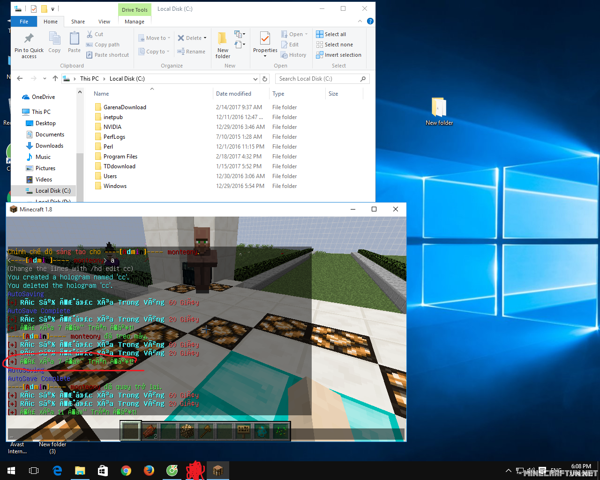Open Firefox from the taskbar
This screenshot has width=600, height=480.
(149, 471)
